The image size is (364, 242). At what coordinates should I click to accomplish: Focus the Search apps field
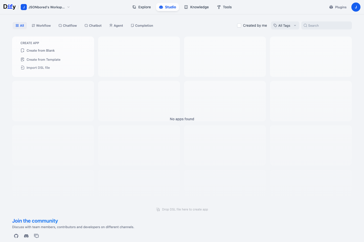(327, 25)
